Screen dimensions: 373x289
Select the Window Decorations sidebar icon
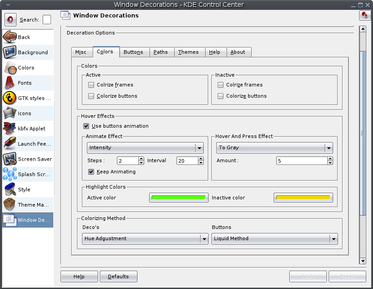pyautogui.click(x=9, y=220)
